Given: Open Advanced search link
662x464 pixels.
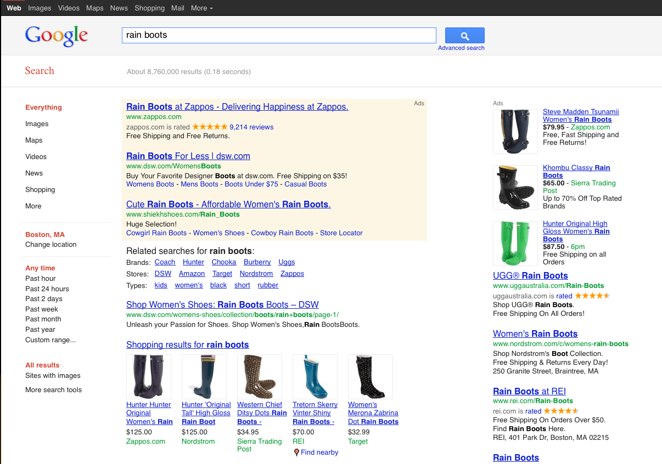Looking at the screenshot, I should (x=461, y=48).
